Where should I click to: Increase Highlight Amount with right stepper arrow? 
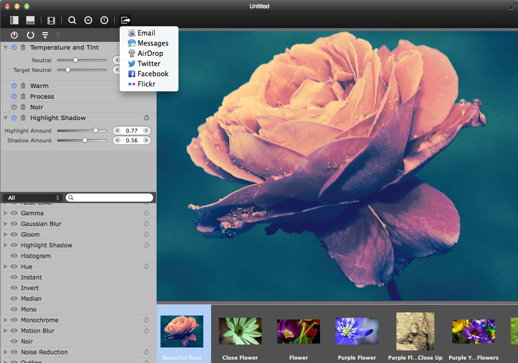[x=146, y=131]
